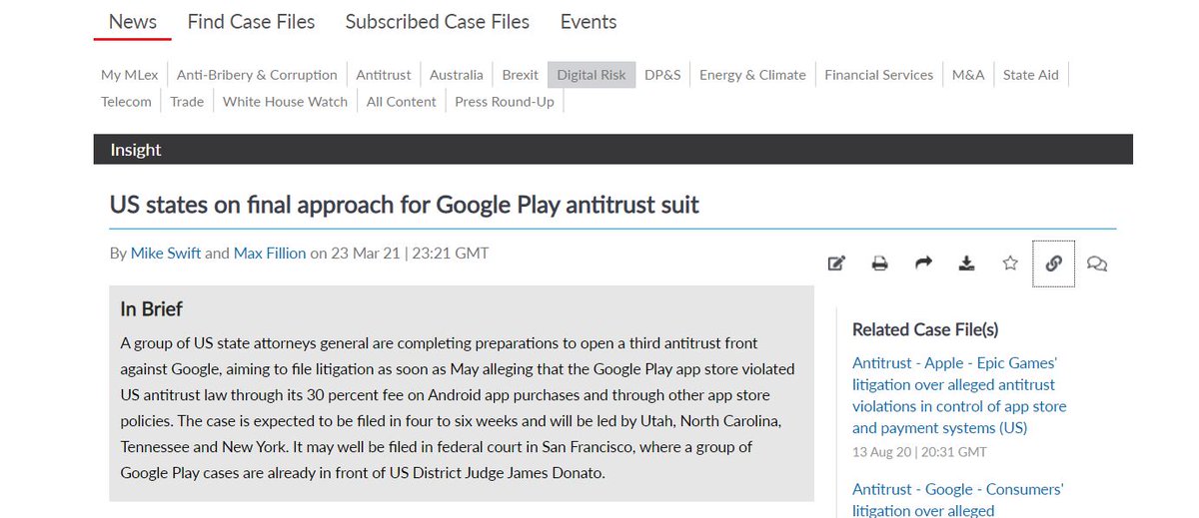Click the 'In Brief' heading

pos(151,309)
